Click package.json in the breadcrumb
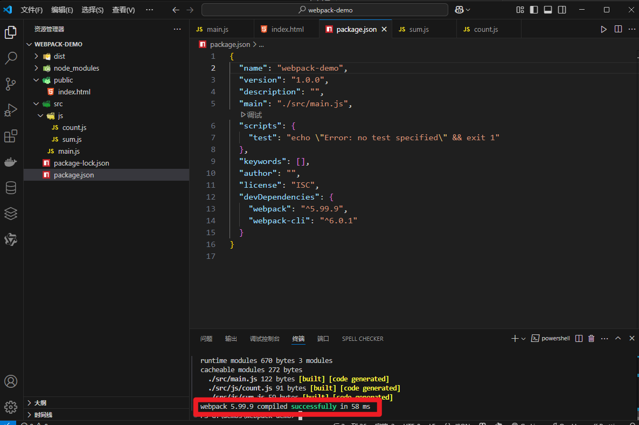The width and height of the screenshot is (639, 425). click(230, 44)
